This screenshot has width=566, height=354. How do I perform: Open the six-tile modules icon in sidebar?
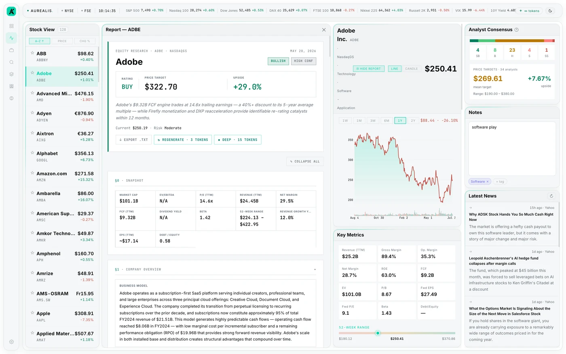point(11,86)
